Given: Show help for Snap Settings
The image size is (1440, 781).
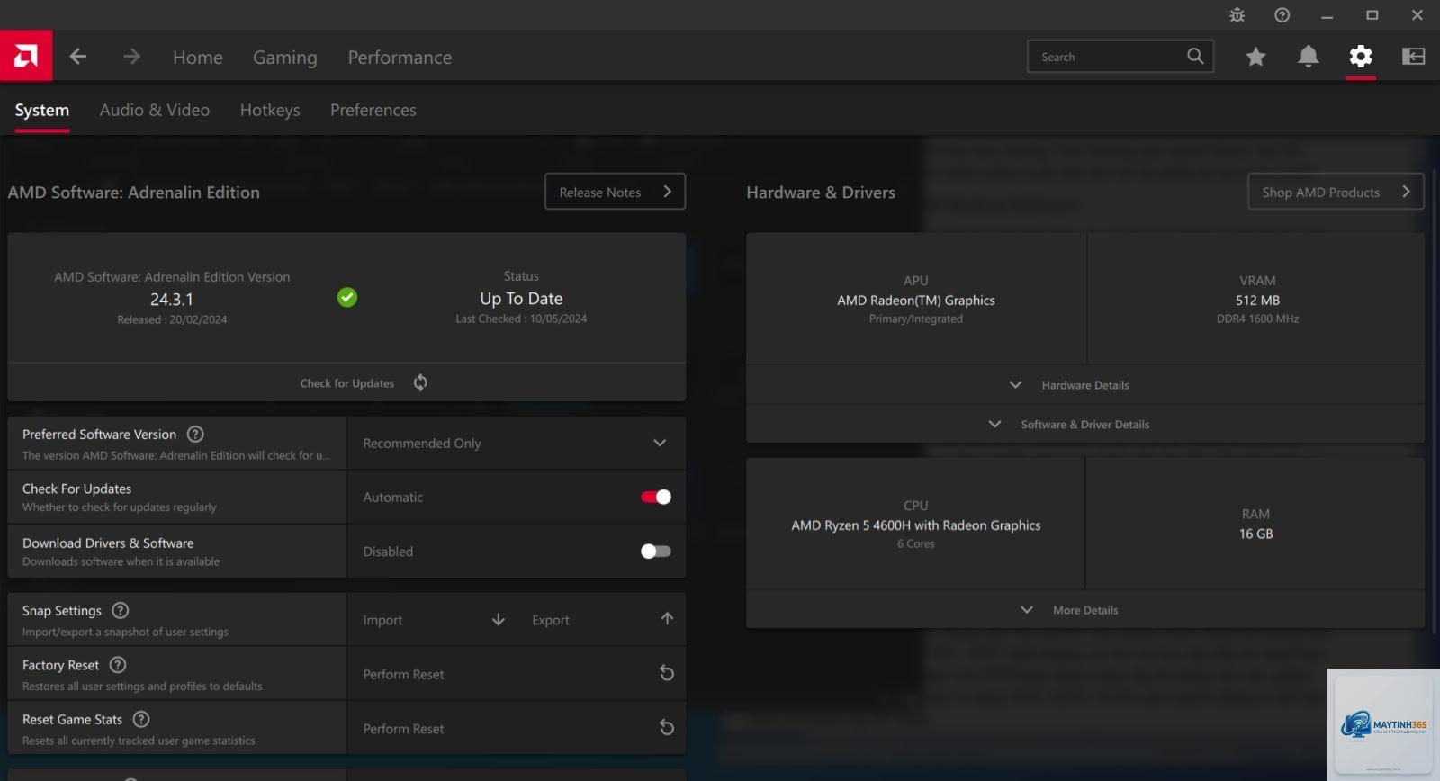Looking at the screenshot, I should pos(121,610).
